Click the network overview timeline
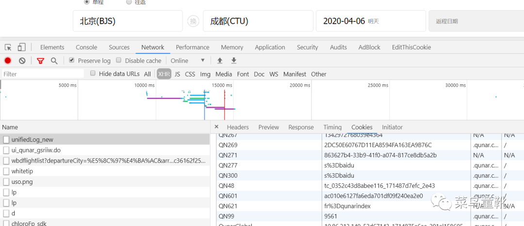This screenshot has width=524, height=226. click(x=262, y=100)
